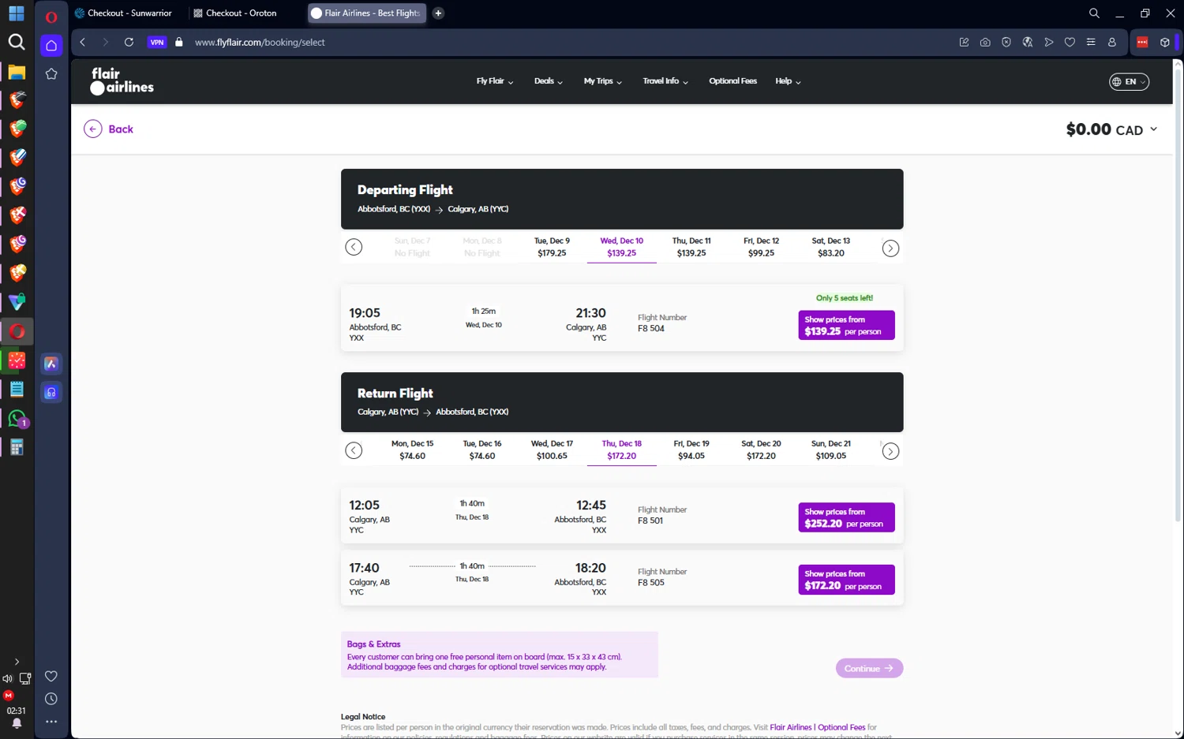Click the red password manager extension icon
Viewport: 1184px width, 739px height.
[x=1142, y=42]
